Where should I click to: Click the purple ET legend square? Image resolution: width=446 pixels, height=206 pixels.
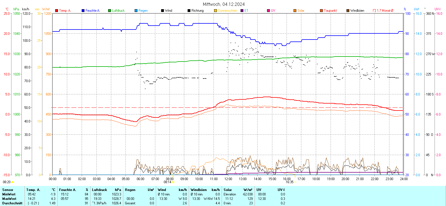pyautogui.click(x=242, y=11)
